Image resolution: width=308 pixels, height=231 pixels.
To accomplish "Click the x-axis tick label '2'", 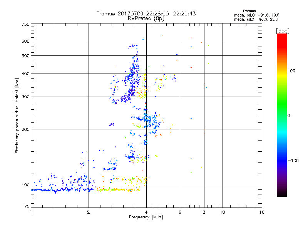I will pos(89,212).
